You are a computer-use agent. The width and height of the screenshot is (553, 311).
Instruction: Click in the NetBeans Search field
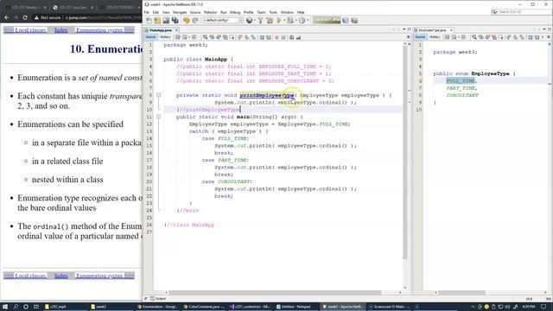click(521, 12)
